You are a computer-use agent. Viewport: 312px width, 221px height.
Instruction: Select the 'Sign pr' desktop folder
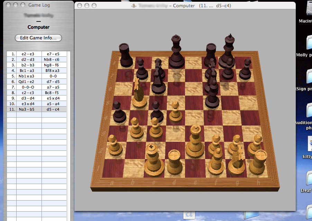pos(309,76)
